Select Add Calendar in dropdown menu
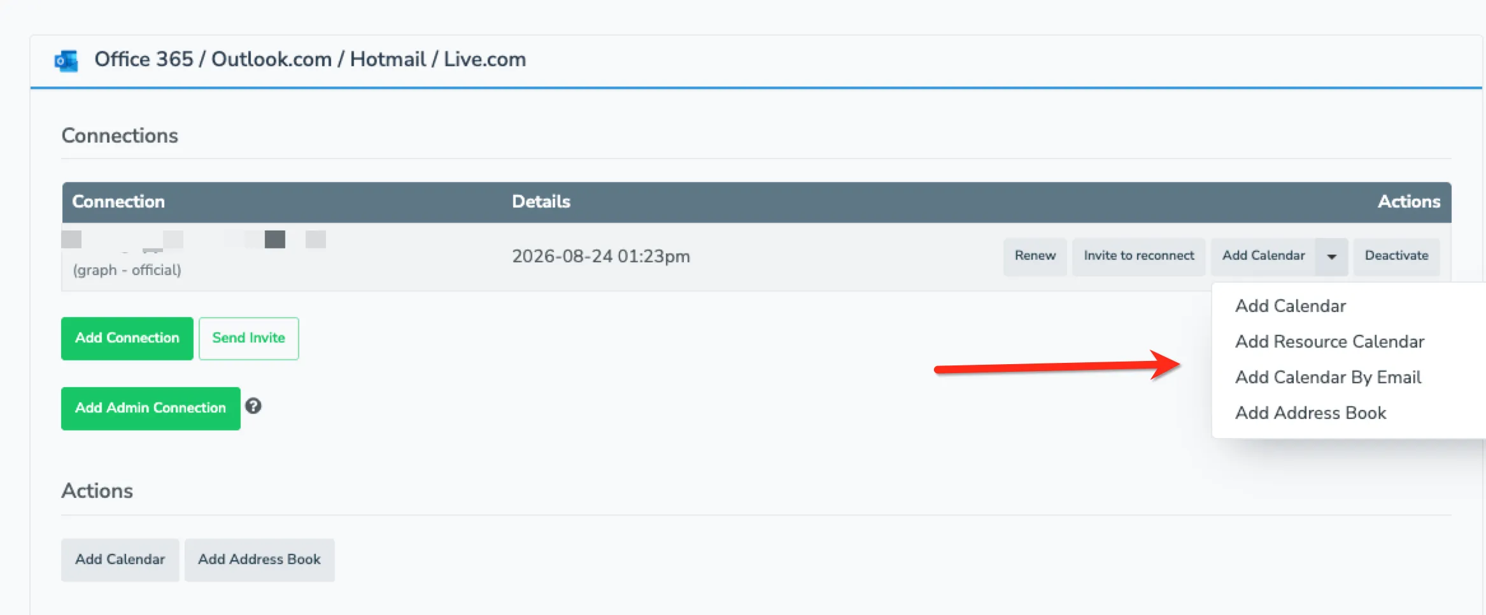This screenshot has height=615, width=1486. (1291, 306)
